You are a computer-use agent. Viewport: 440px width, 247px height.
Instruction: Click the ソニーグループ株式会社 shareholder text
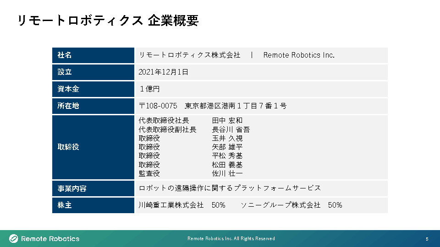tap(280, 205)
